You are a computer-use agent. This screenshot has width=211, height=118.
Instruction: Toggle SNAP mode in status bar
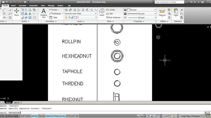point(22,116)
